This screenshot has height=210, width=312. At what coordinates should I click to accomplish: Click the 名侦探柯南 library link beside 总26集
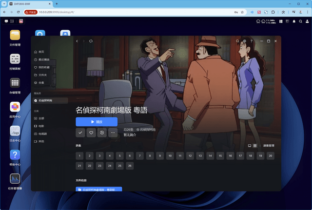pyautogui.click(x=146, y=130)
